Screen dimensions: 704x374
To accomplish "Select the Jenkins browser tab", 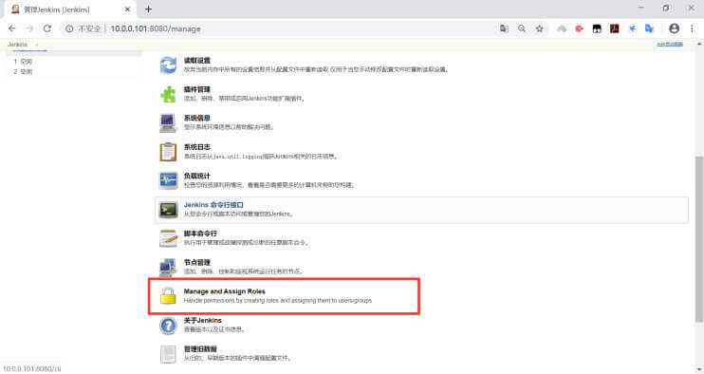I will (x=70, y=9).
